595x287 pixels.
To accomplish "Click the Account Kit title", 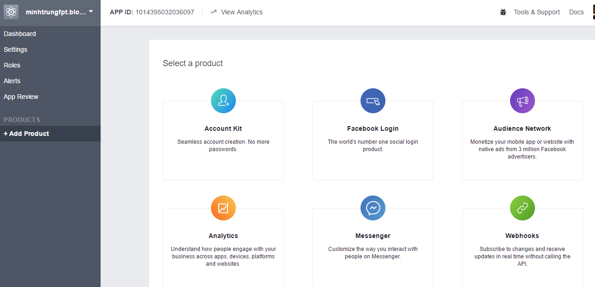I will (x=223, y=128).
